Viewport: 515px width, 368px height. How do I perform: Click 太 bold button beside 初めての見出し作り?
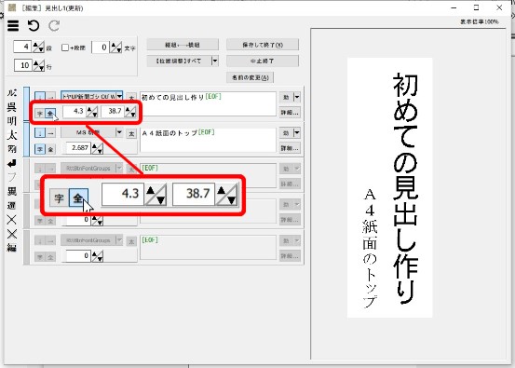131,98
